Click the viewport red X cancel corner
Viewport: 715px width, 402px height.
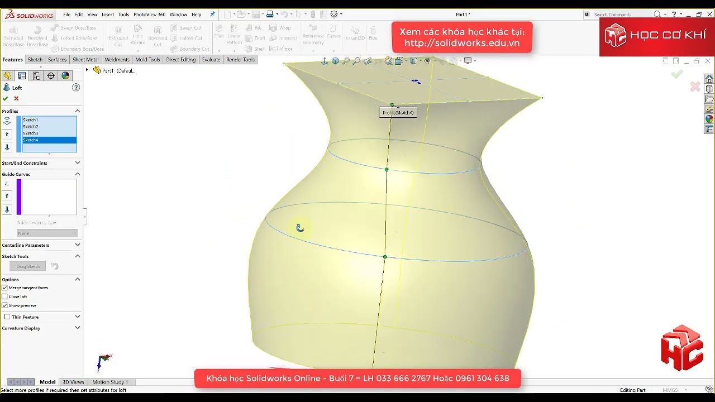[695, 87]
